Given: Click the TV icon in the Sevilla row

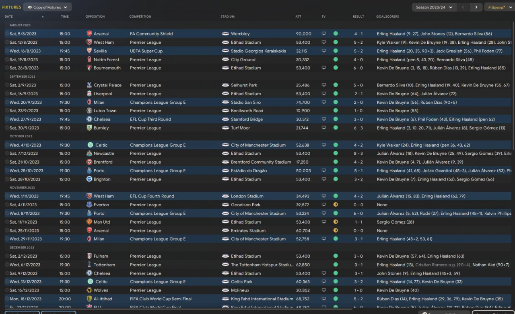Looking at the screenshot, I should [x=323, y=51].
